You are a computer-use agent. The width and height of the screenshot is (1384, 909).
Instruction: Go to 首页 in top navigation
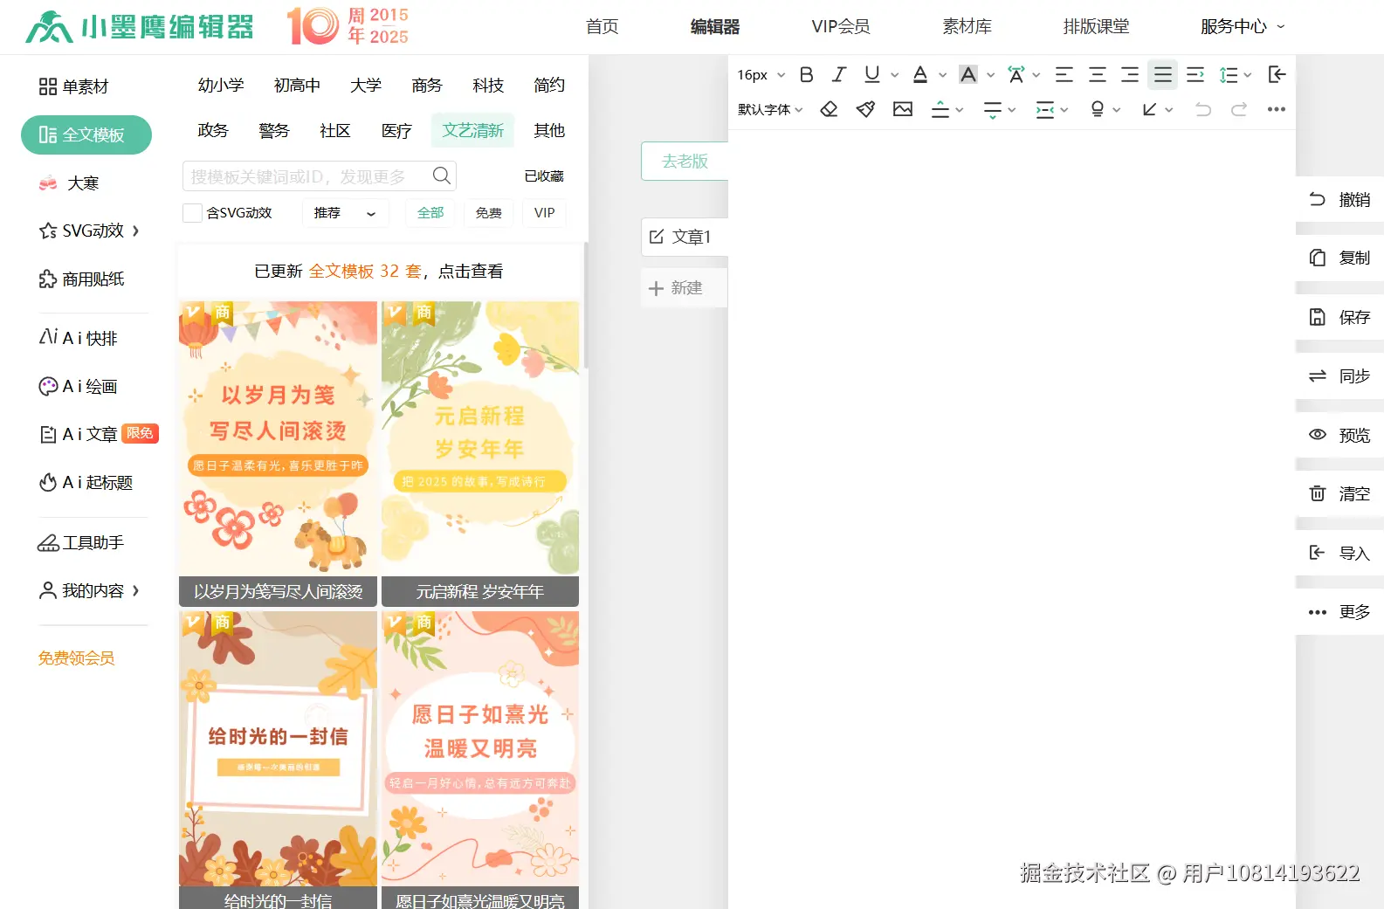coord(602,27)
